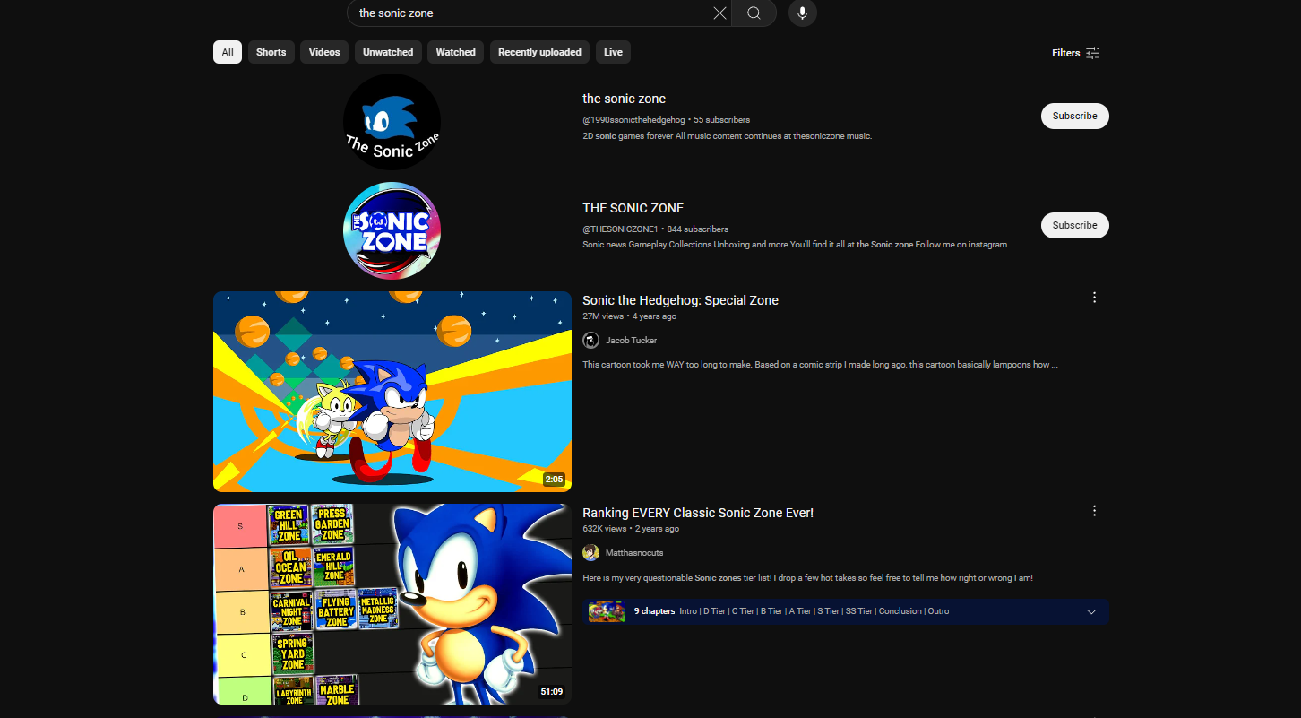
Task: Click the 9 chapters preview thumbnail
Action: pos(607,612)
